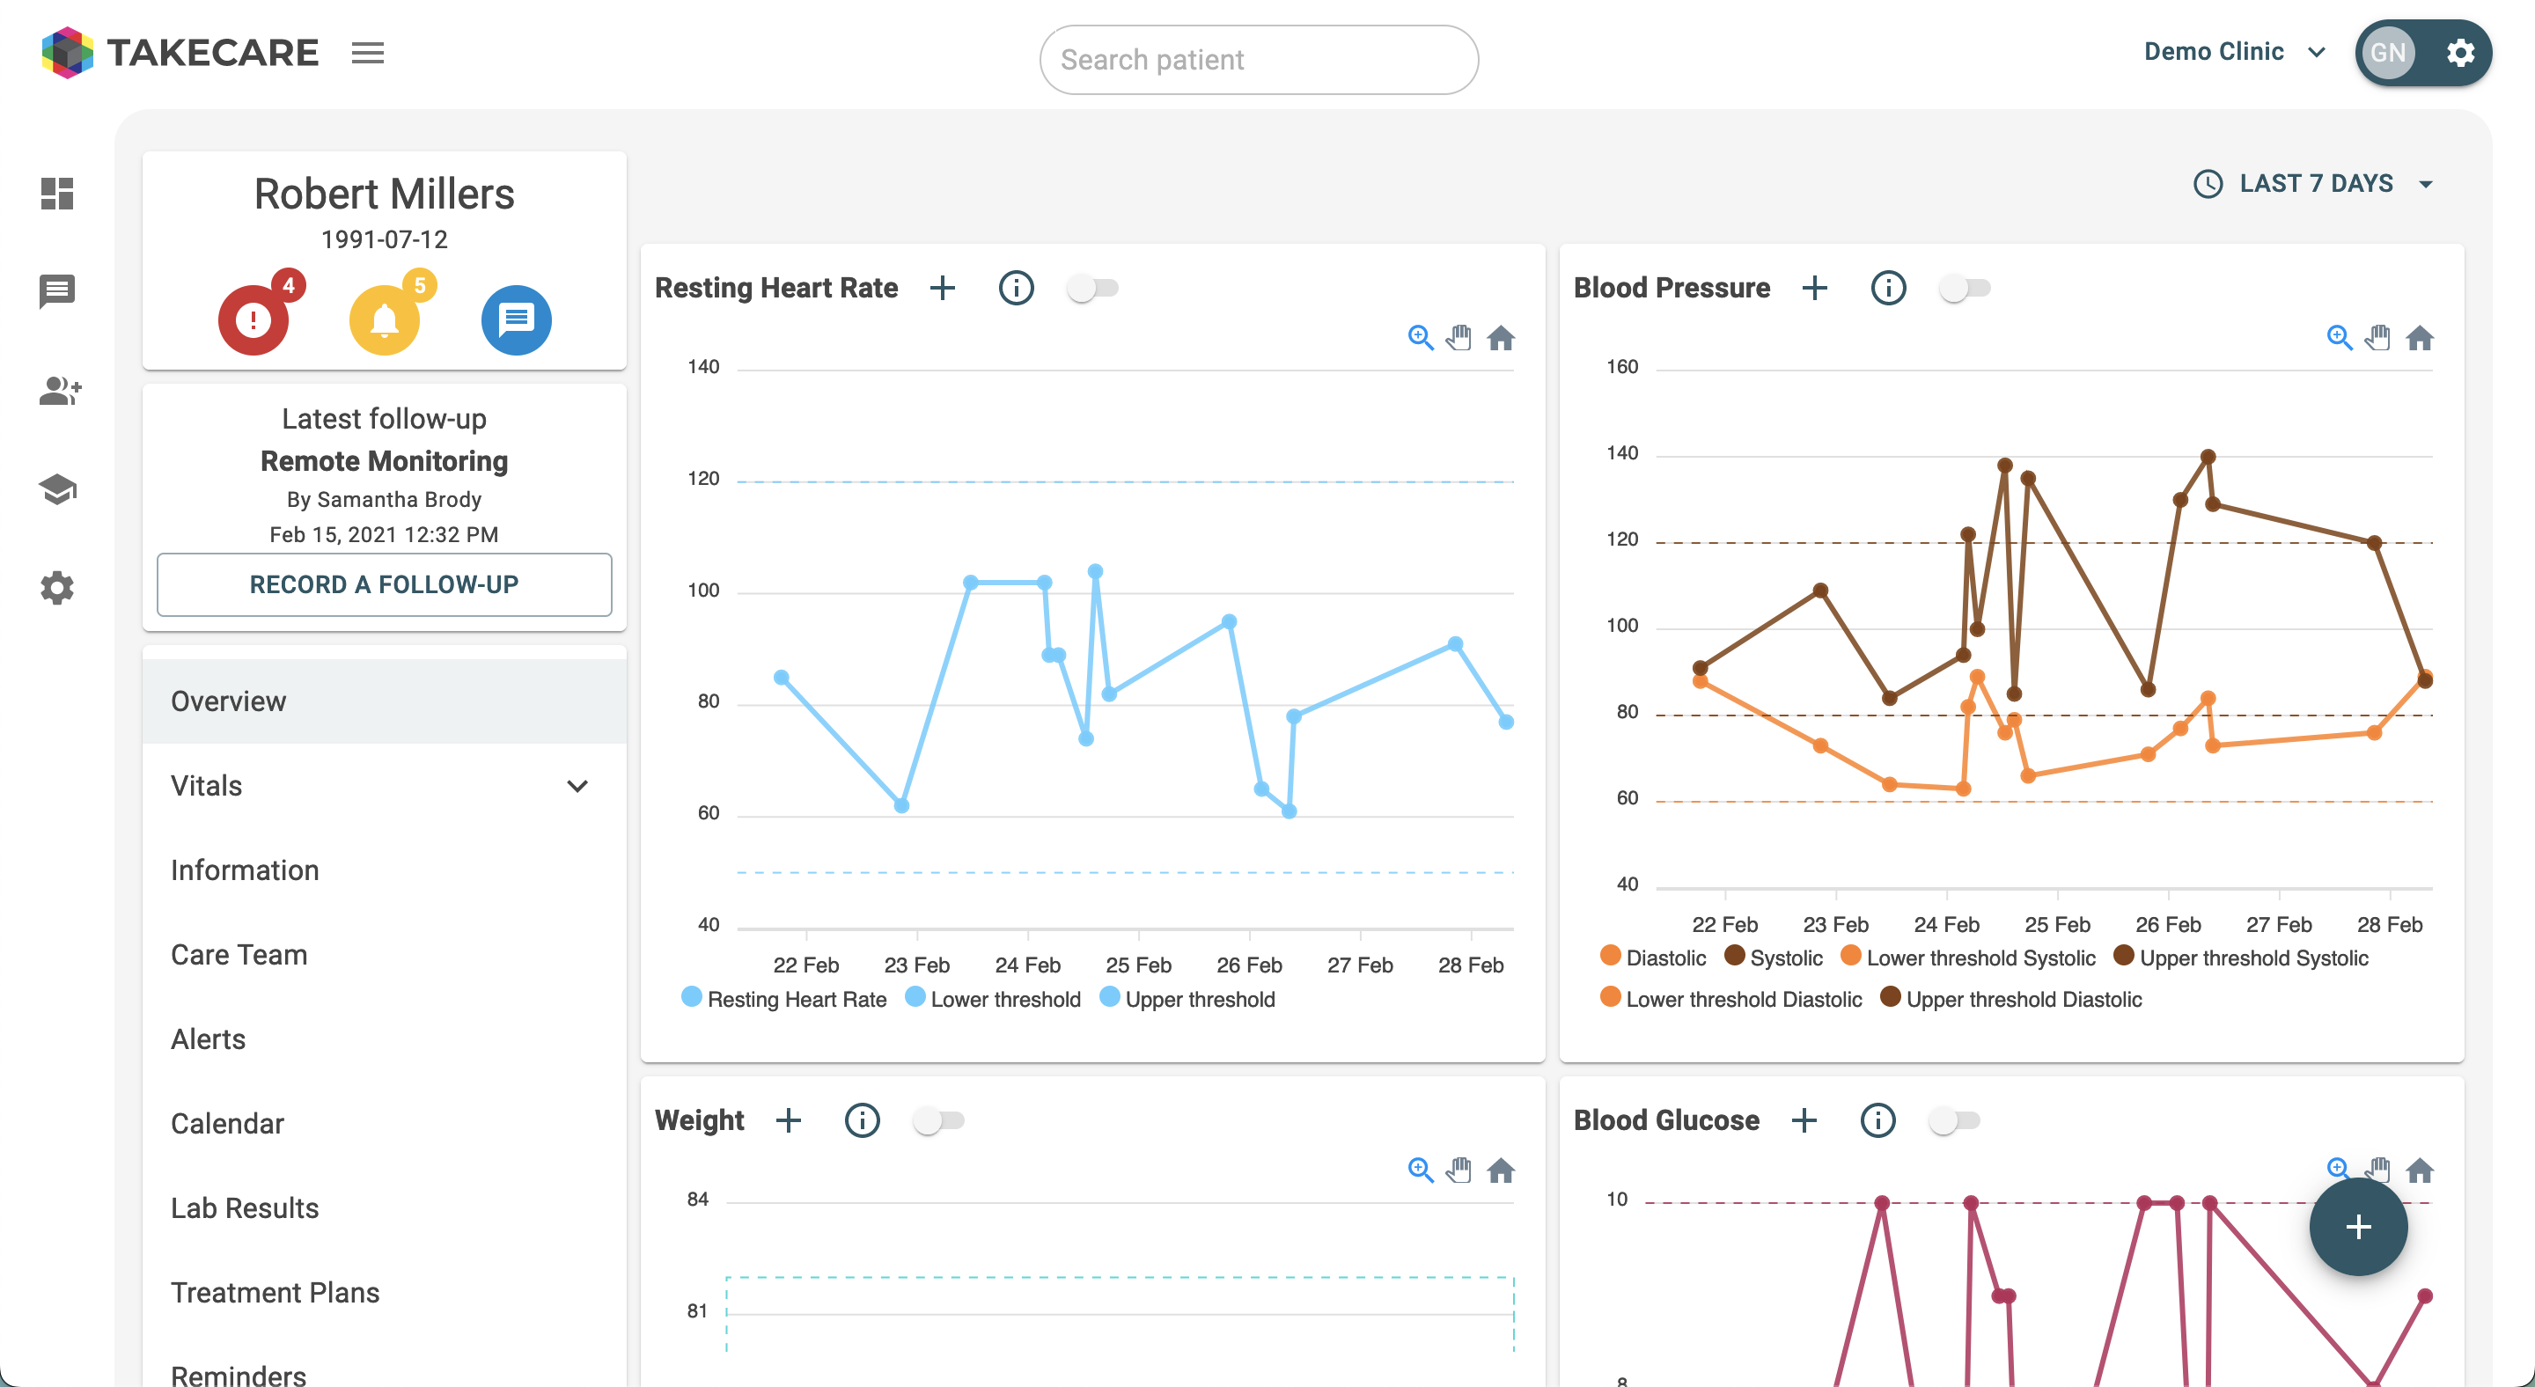Select the add-patient icon in sidebar
Viewport: 2535px width, 1387px height.
[x=58, y=391]
